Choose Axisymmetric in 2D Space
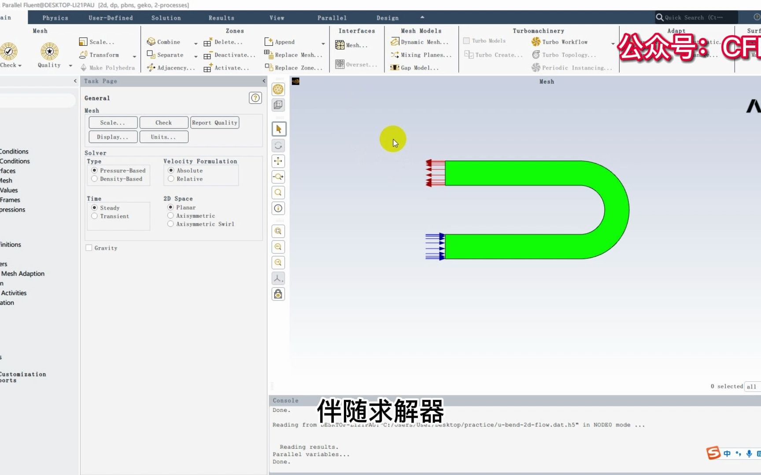The width and height of the screenshot is (761, 475). 171,216
